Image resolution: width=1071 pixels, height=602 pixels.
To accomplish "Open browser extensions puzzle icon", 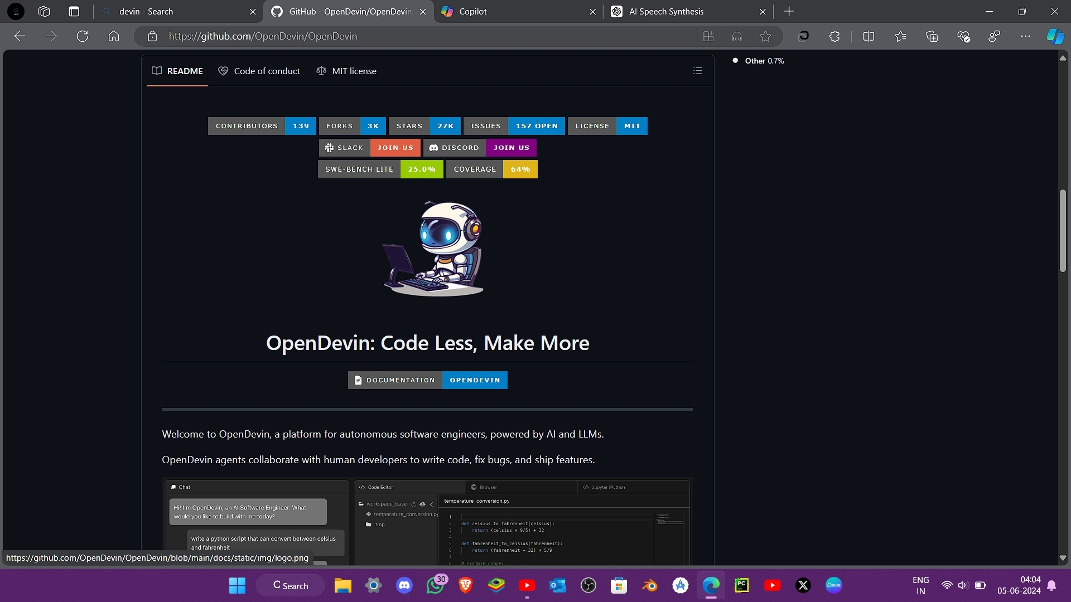I will point(834,36).
